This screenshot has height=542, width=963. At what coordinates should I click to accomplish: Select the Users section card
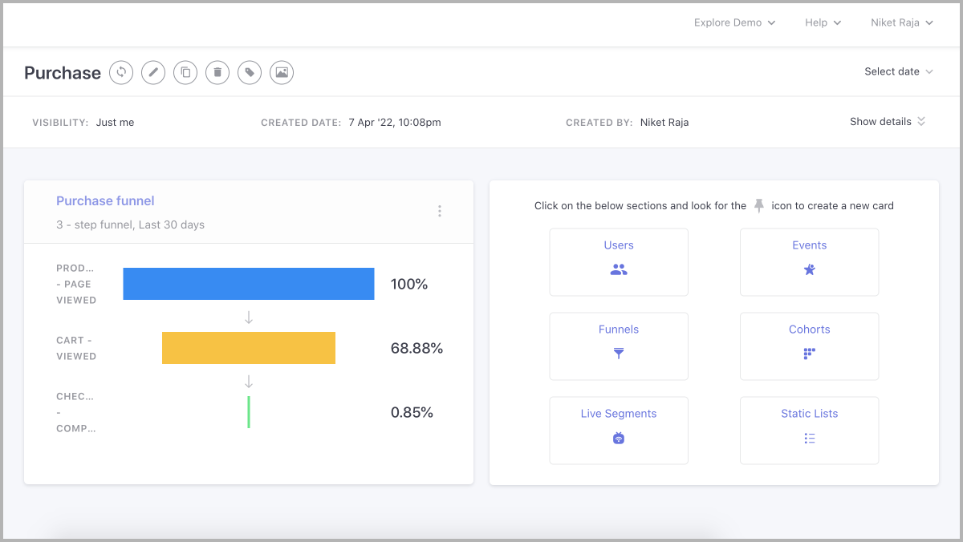click(x=618, y=261)
